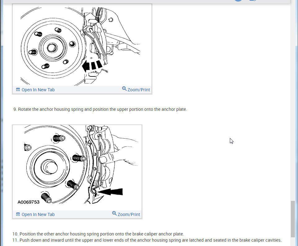
Task: Click the vertical scrollbar thumb at right edge
Action: pos(293,219)
